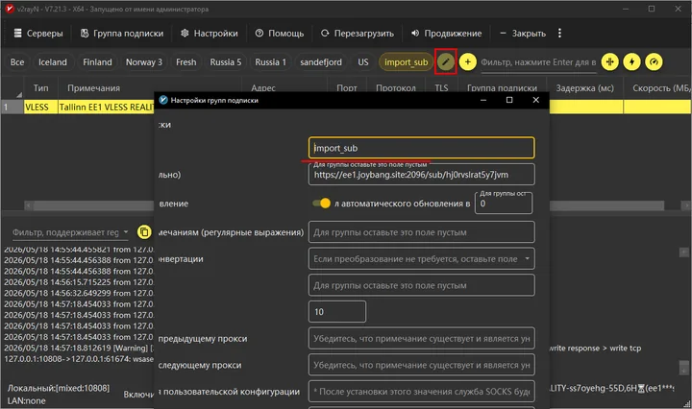Select the US group tab
Viewport: 692px width, 409px height.
[362, 62]
